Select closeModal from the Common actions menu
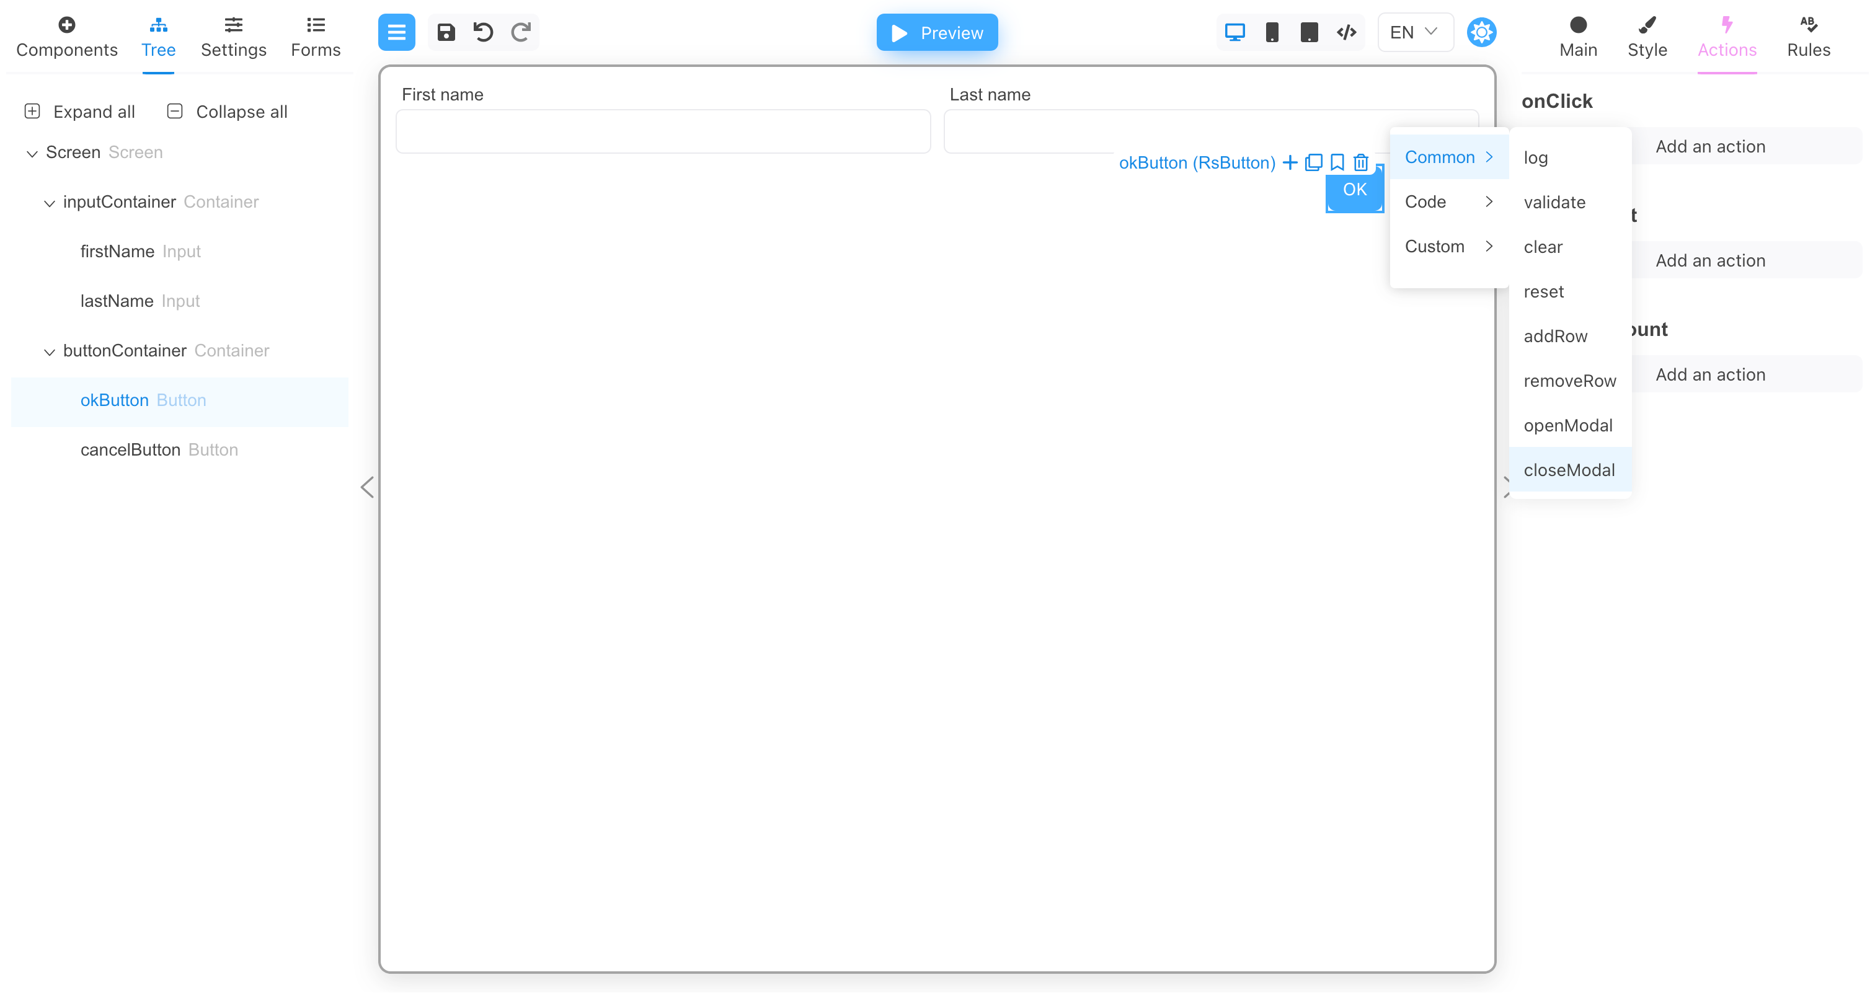This screenshot has height=993, width=1875. point(1569,469)
